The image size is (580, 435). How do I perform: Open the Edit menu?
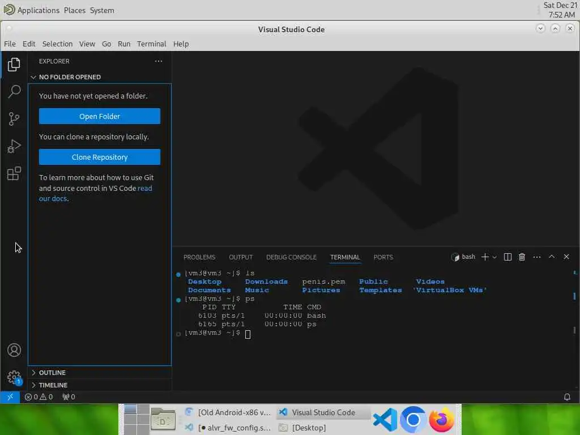pos(29,44)
